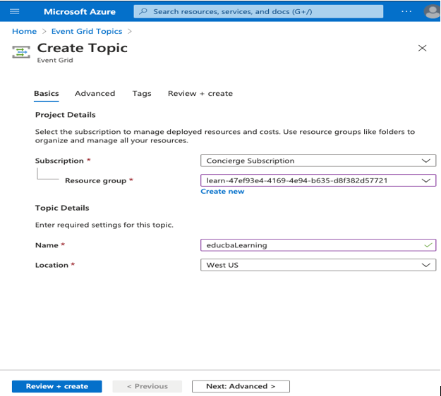Open the Review + create tab

pos(200,93)
